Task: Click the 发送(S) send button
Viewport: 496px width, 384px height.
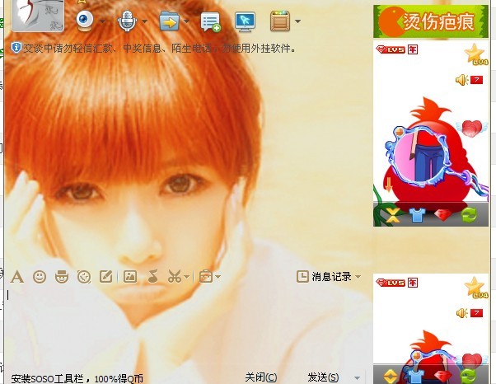Action: click(x=323, y=377)
